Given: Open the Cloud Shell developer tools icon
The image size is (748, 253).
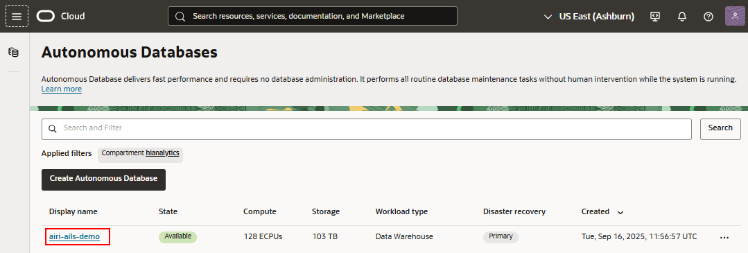Looking at the screenshot, I should coord(656,16).
